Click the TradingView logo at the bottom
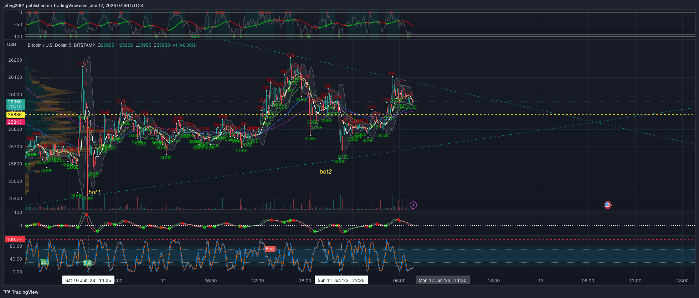Viewport: 699px width, 298px height. (x=21, y=292)
